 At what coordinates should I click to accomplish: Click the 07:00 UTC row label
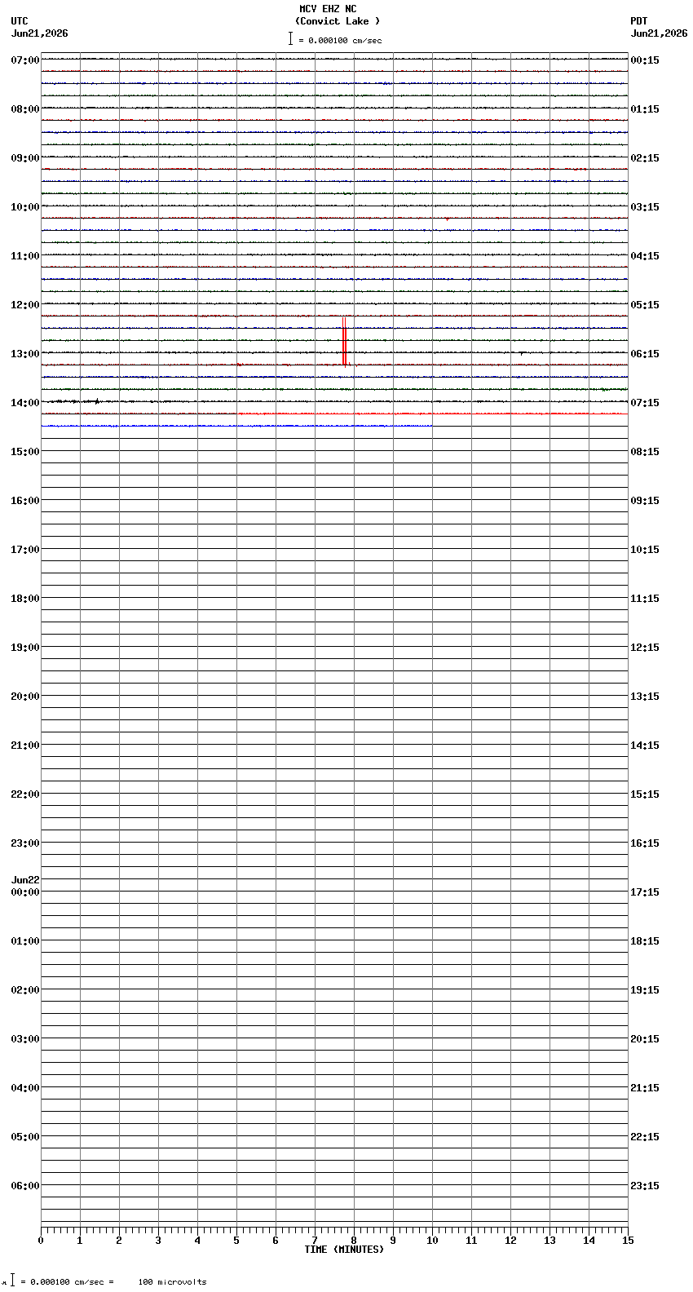(25, 60)
